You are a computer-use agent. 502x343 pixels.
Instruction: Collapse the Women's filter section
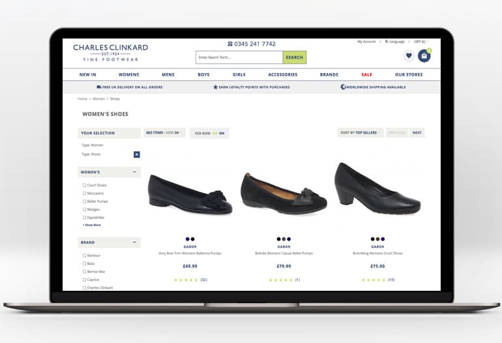tap(134, 172)
